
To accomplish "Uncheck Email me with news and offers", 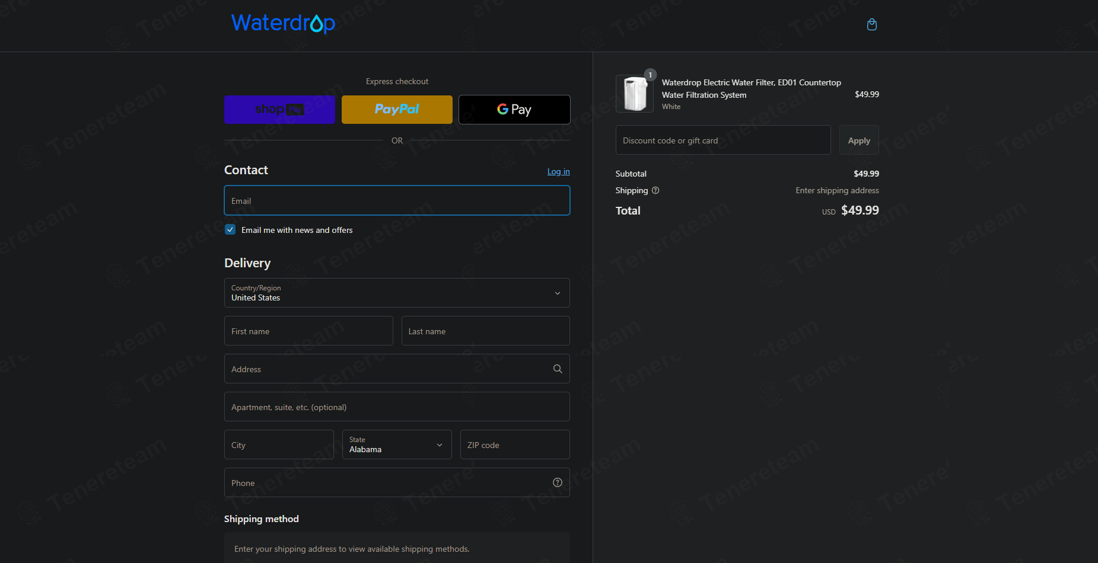I will click(x=230, y=229).
